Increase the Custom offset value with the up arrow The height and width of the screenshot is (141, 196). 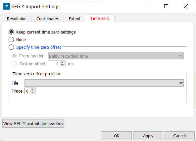(62, 62)
